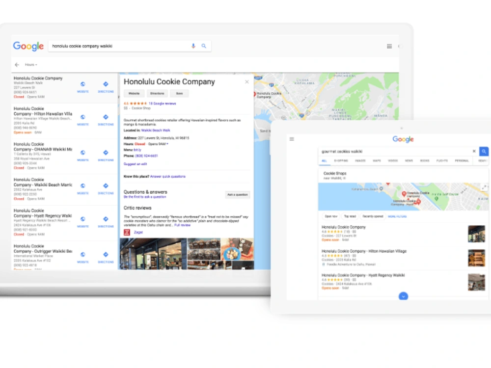Toggle the Top rated filter chip
This screenshot has width=491, height=368.
tap(350, 216)
